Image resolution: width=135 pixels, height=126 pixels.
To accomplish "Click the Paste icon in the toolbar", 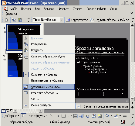I will 20,20.
